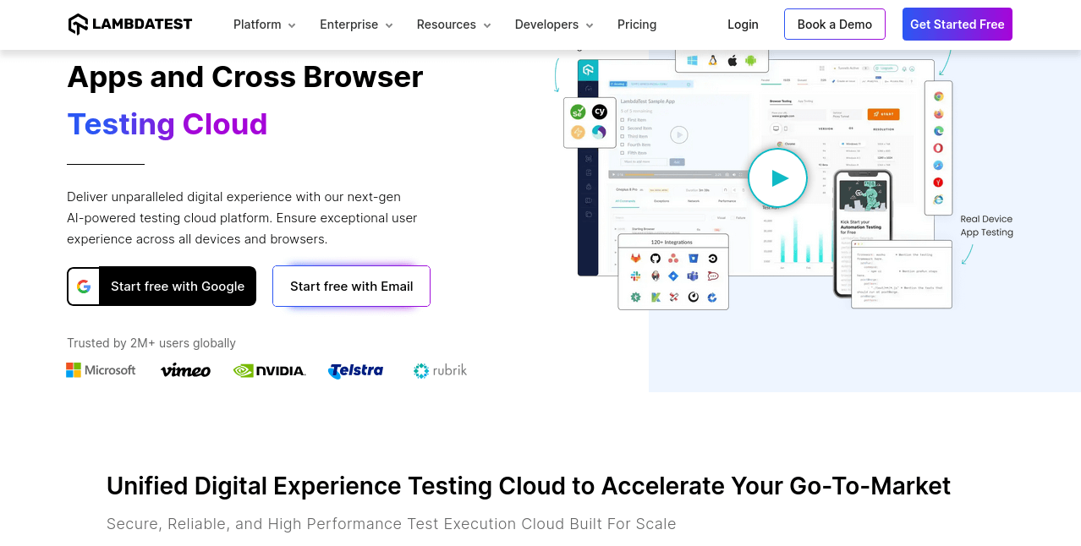Viewport: 1081px width, 546px height.
Task: Select the Chrome browser icon
Action: [938, 96]
